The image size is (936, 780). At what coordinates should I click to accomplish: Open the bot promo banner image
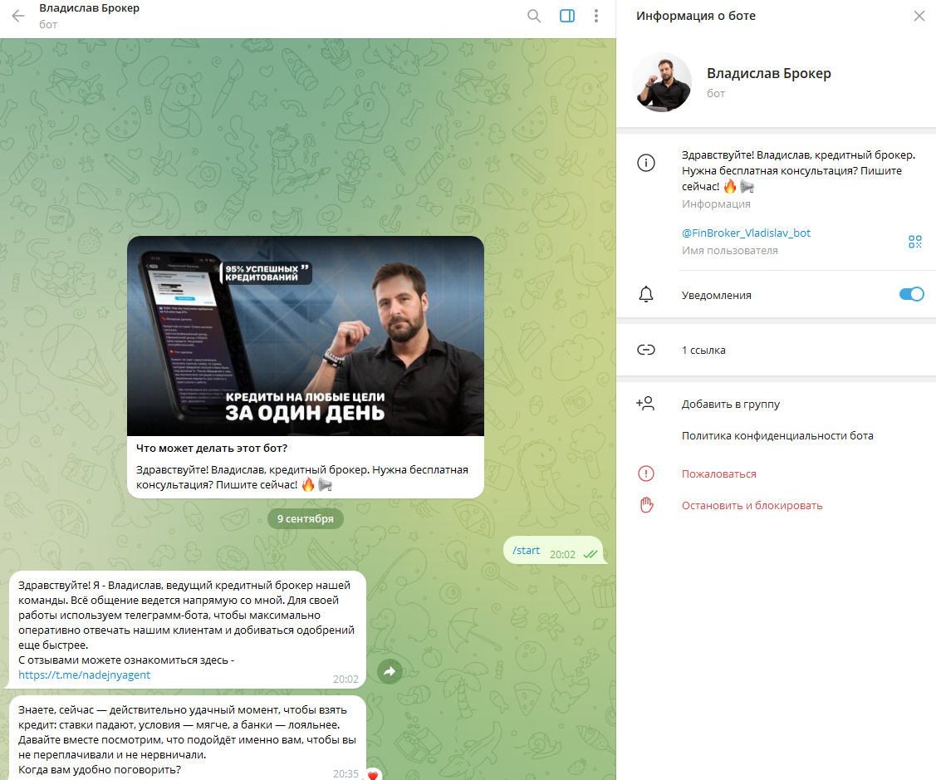(x=305, y=336)
